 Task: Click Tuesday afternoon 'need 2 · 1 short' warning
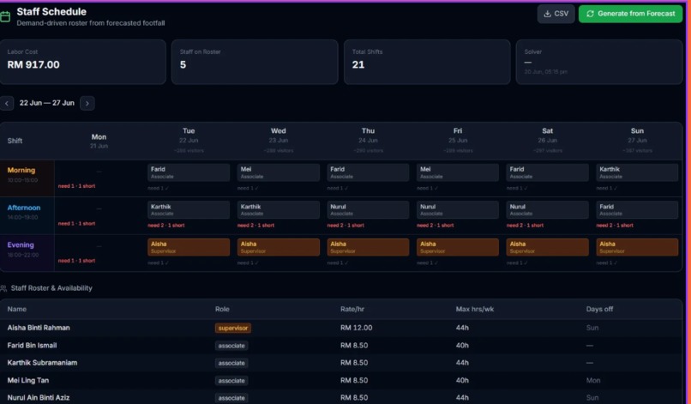166,226
